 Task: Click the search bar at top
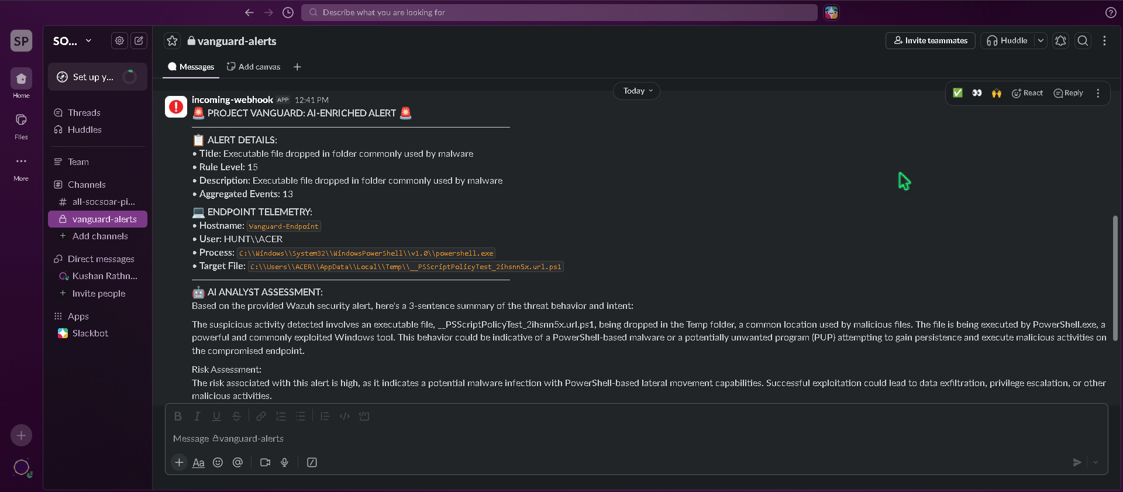pos(559,12)
